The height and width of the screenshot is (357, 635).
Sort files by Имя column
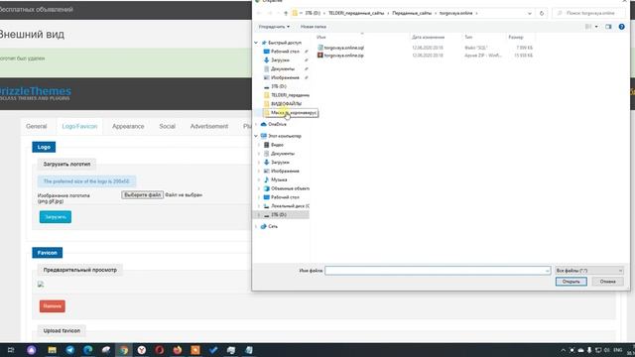pos(321,38)
